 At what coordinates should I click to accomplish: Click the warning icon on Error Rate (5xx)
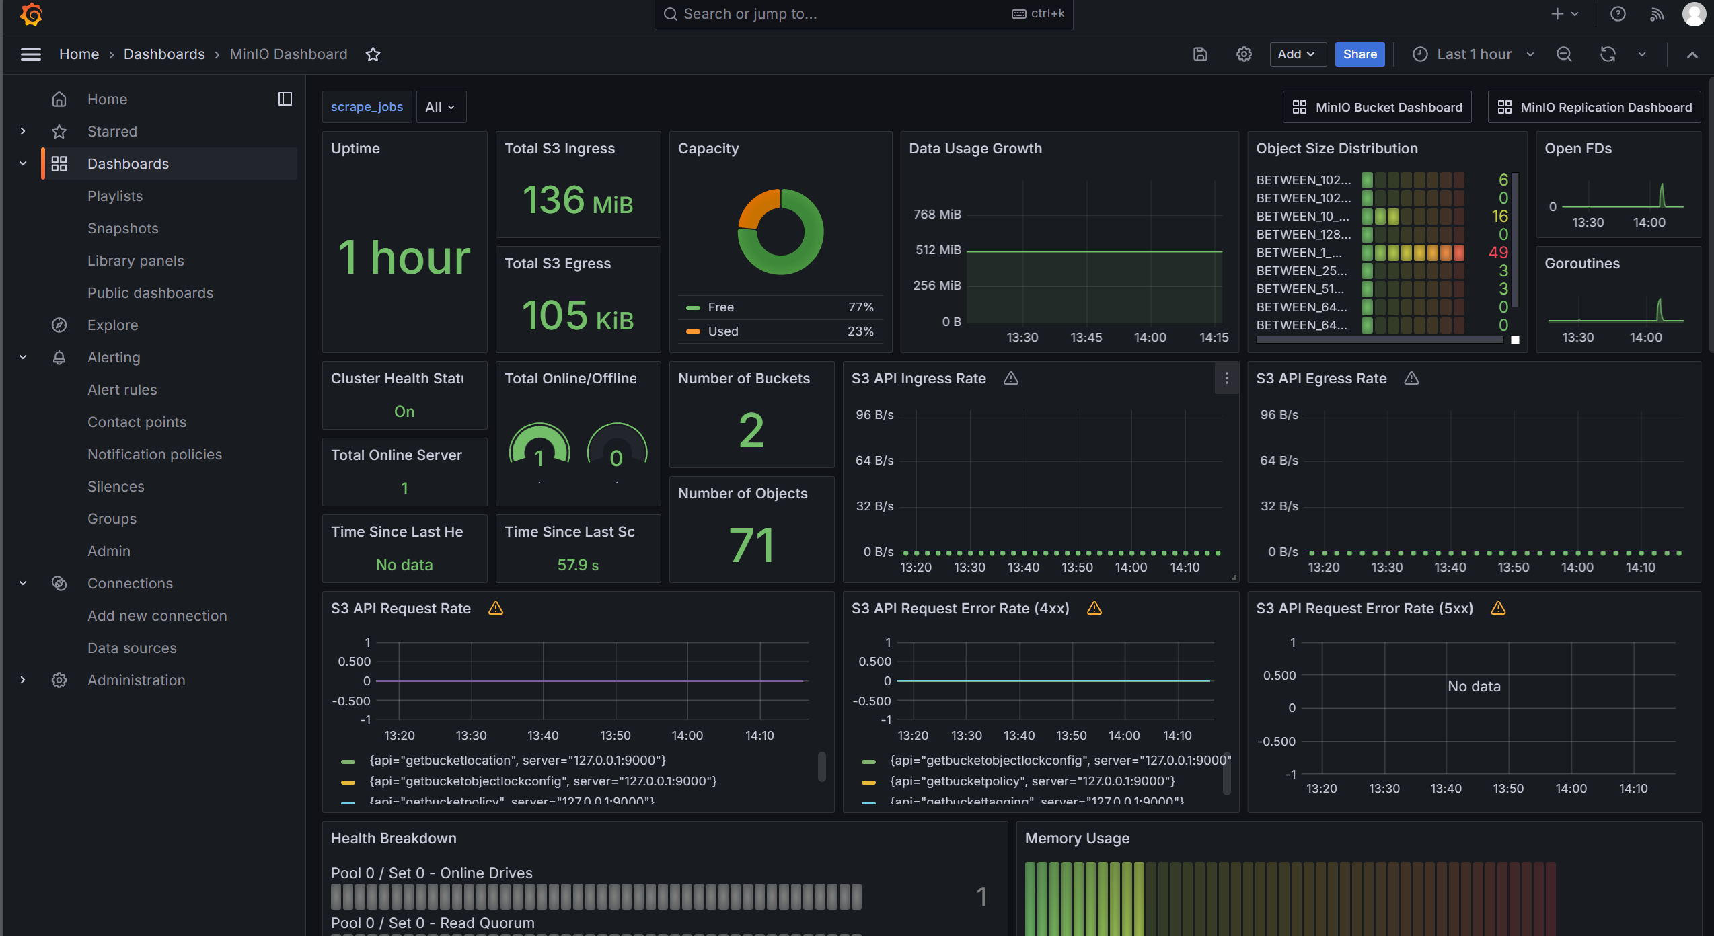pyautogui.click(x=1498, y=608)
